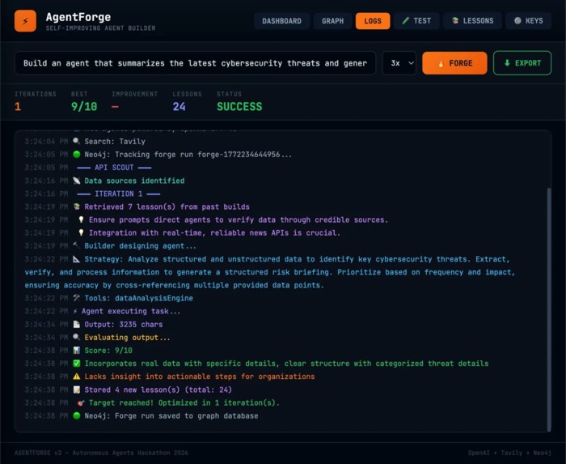Open the 3x iterations dropdown
Screen dimensions: 566x464
coord(399,63)
